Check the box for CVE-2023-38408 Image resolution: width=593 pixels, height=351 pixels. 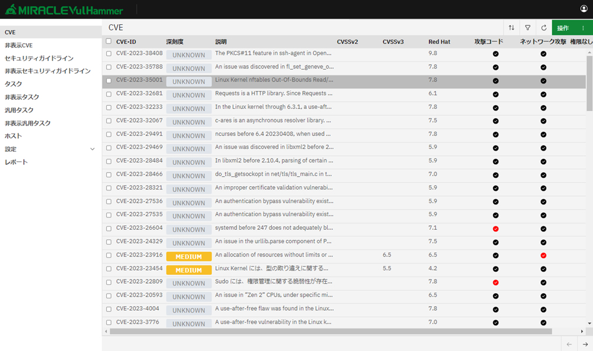click(109, 53)
